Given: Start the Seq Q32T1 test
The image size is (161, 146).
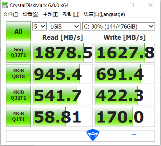Looking at the screenshot, I should click(18, 53).
